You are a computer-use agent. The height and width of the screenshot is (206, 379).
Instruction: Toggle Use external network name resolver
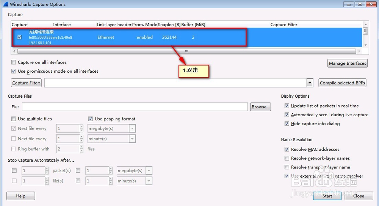(287, 176)
